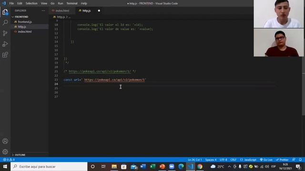Click the Visual Studio Code taskbar icon
Image resolution: width=305 pixels, height=171 pixels.
point(191,167)
